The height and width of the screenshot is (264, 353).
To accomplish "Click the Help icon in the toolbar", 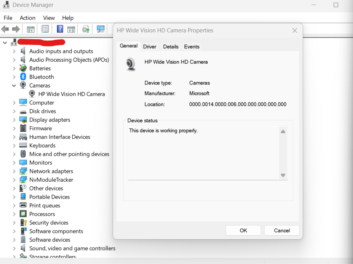I will tap(60, 29).
